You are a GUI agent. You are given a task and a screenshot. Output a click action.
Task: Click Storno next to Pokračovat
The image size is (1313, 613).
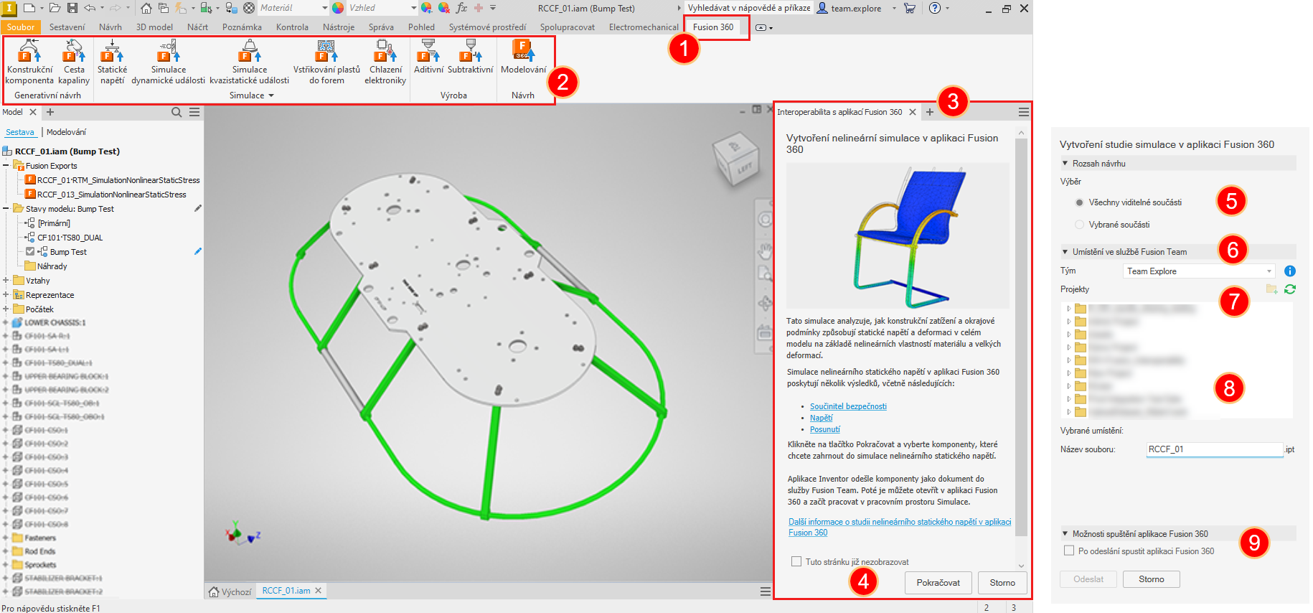coord(1002,582)
